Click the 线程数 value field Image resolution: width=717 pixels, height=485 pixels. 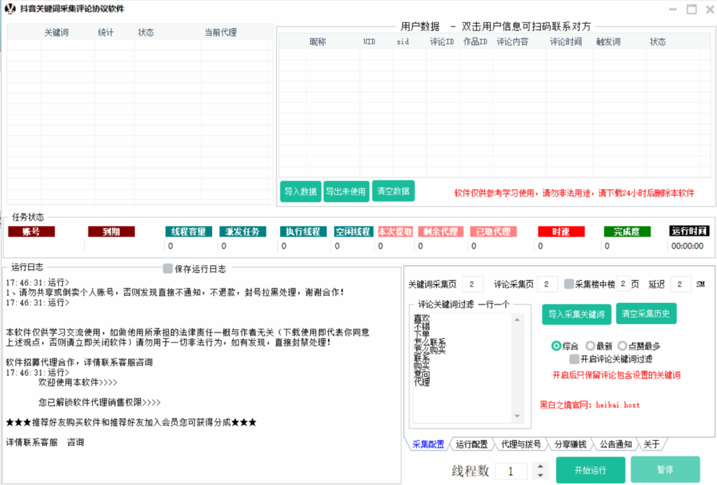tap(511, 471)
